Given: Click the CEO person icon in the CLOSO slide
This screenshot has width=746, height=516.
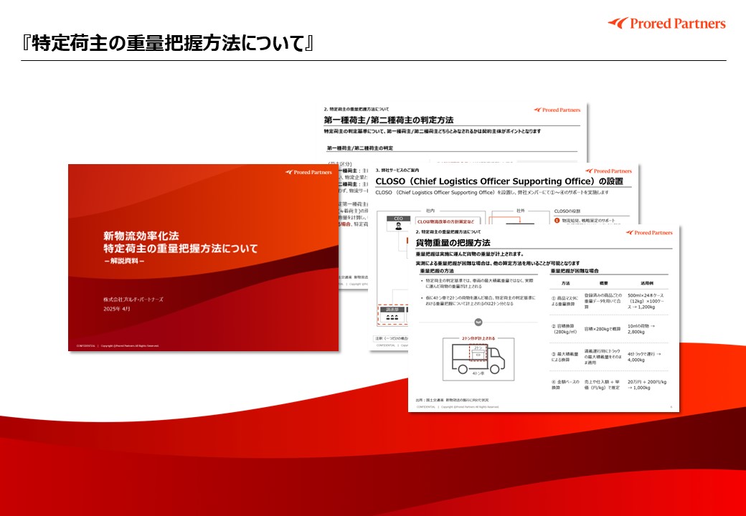Looking at the screenshot, I should point(398,226).
